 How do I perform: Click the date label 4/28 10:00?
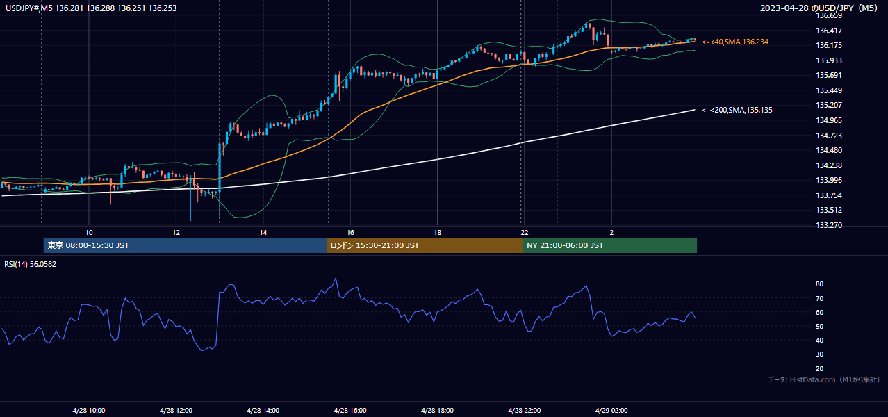[x=89, y=410]
